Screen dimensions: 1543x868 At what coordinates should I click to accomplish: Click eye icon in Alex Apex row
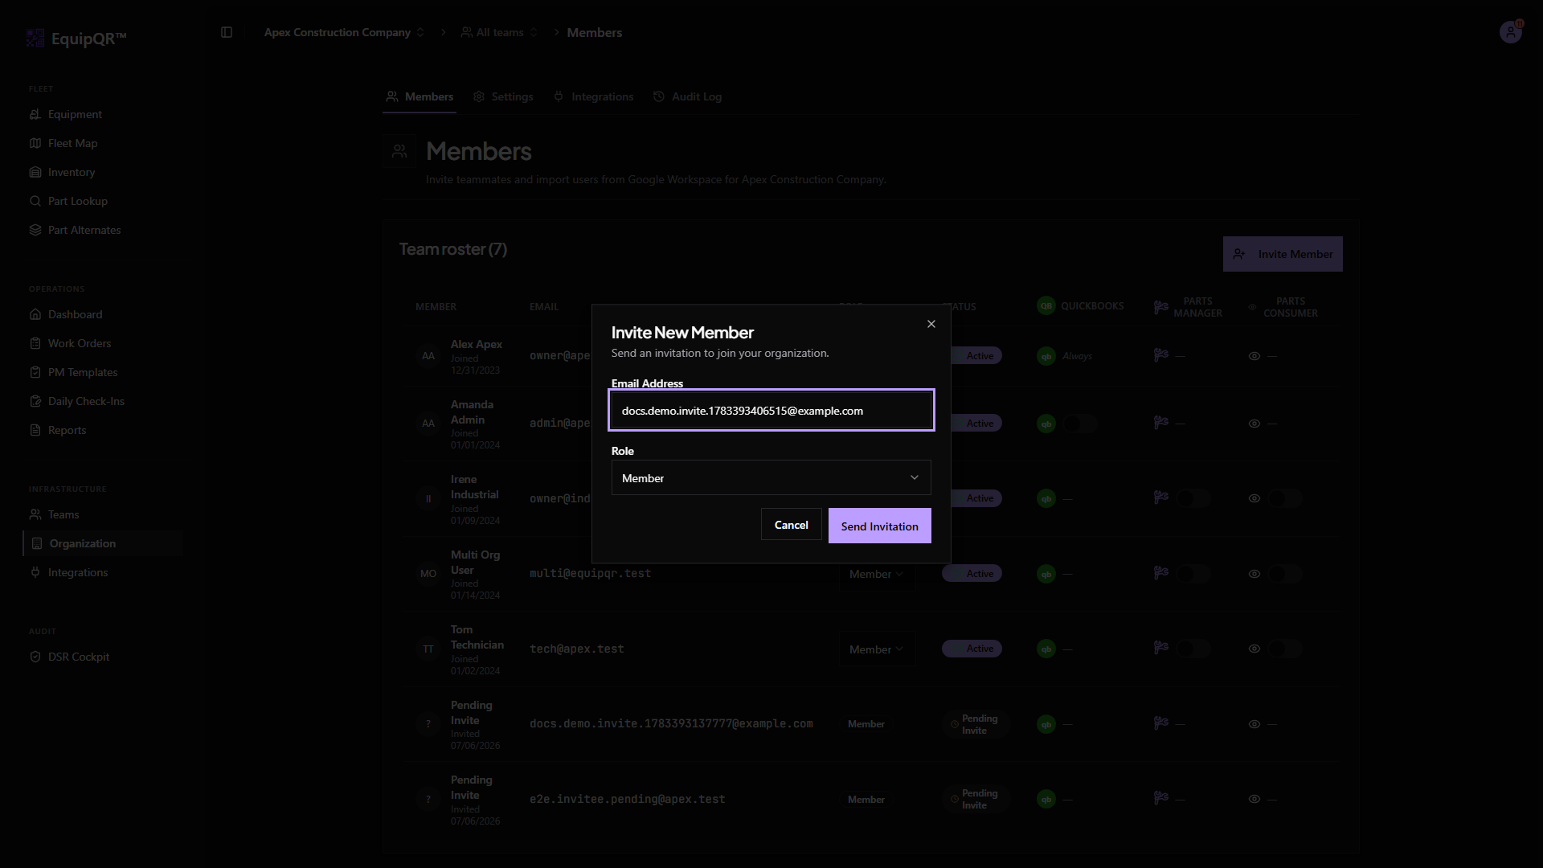(x=1254, y=356)
